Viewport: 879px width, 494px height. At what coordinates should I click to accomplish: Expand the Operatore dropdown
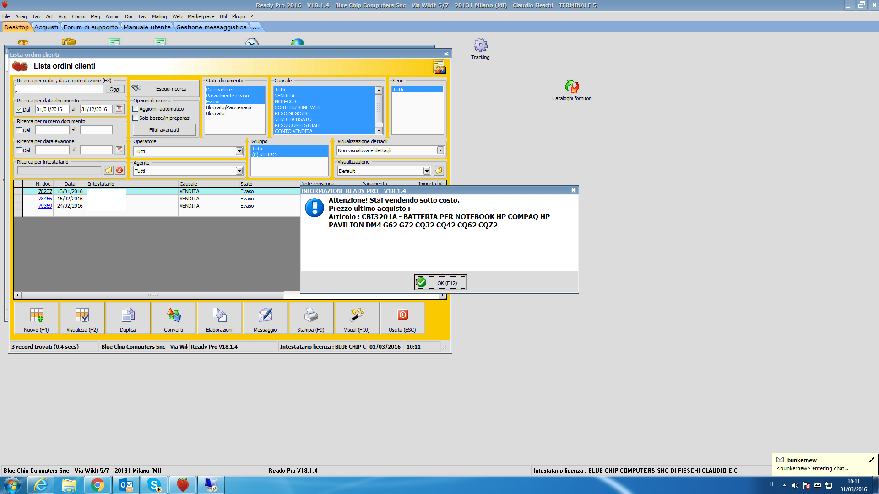pos(239,151)
